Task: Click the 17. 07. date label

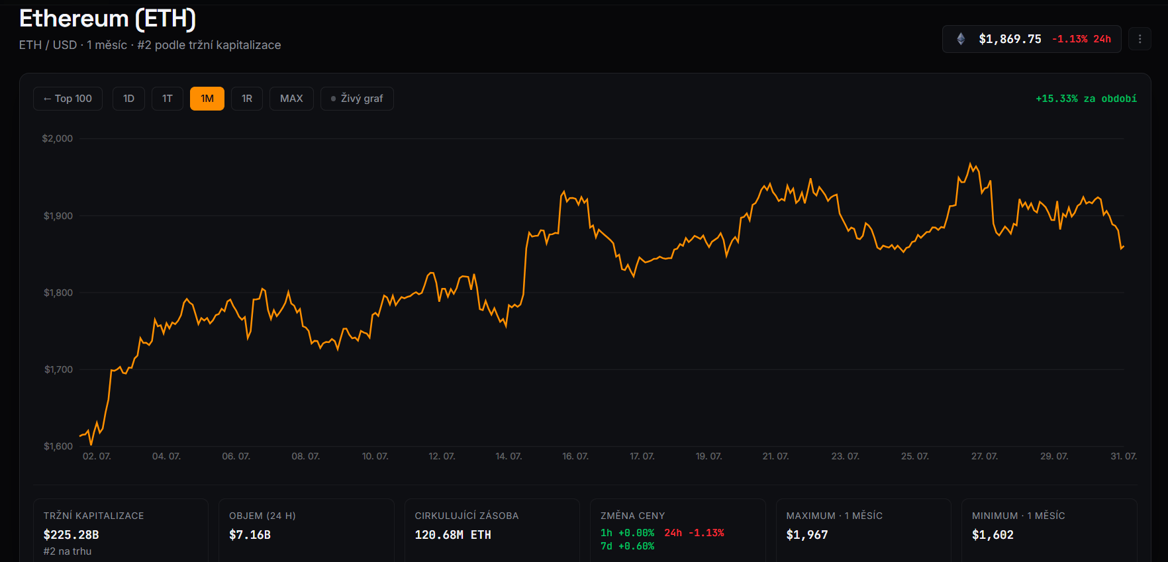Action: click(642, 456)
